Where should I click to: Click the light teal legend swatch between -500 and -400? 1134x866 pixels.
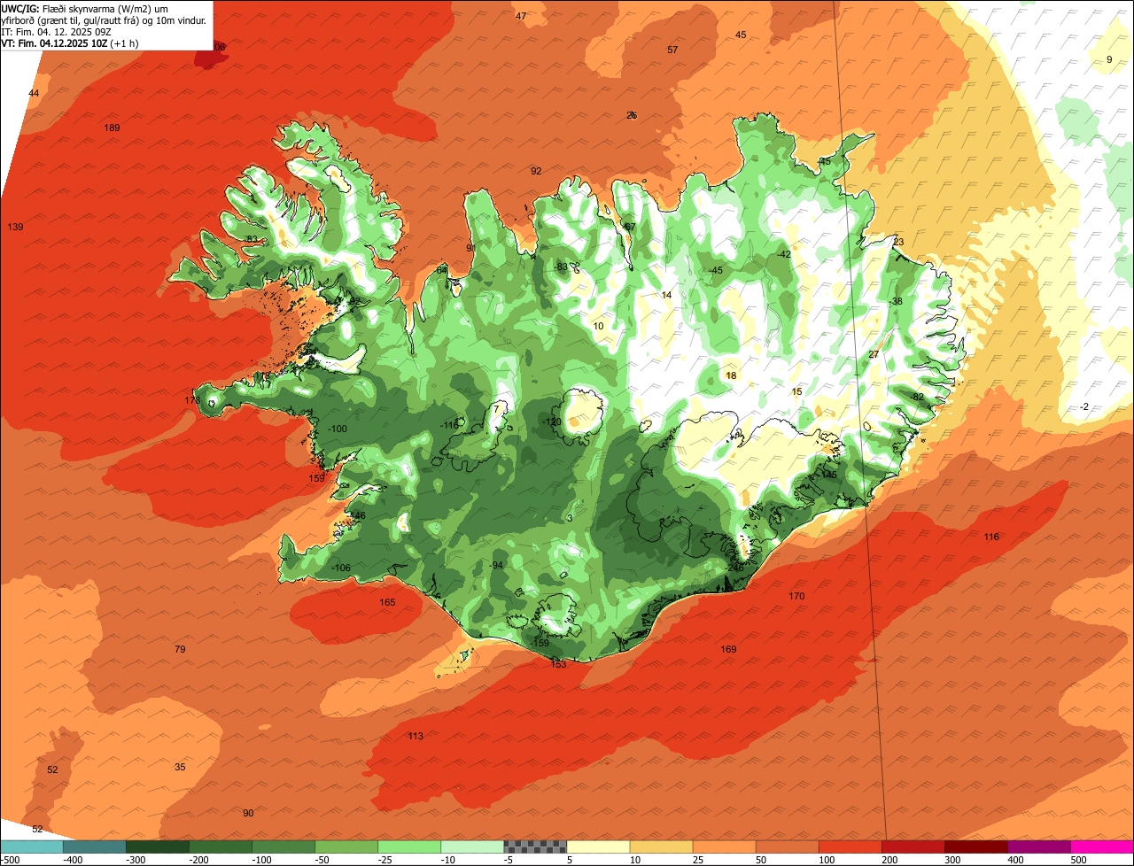tap(32, 847)
